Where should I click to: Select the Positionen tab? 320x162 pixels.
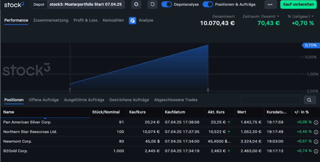pyautogui.click(x=14, y=100)
